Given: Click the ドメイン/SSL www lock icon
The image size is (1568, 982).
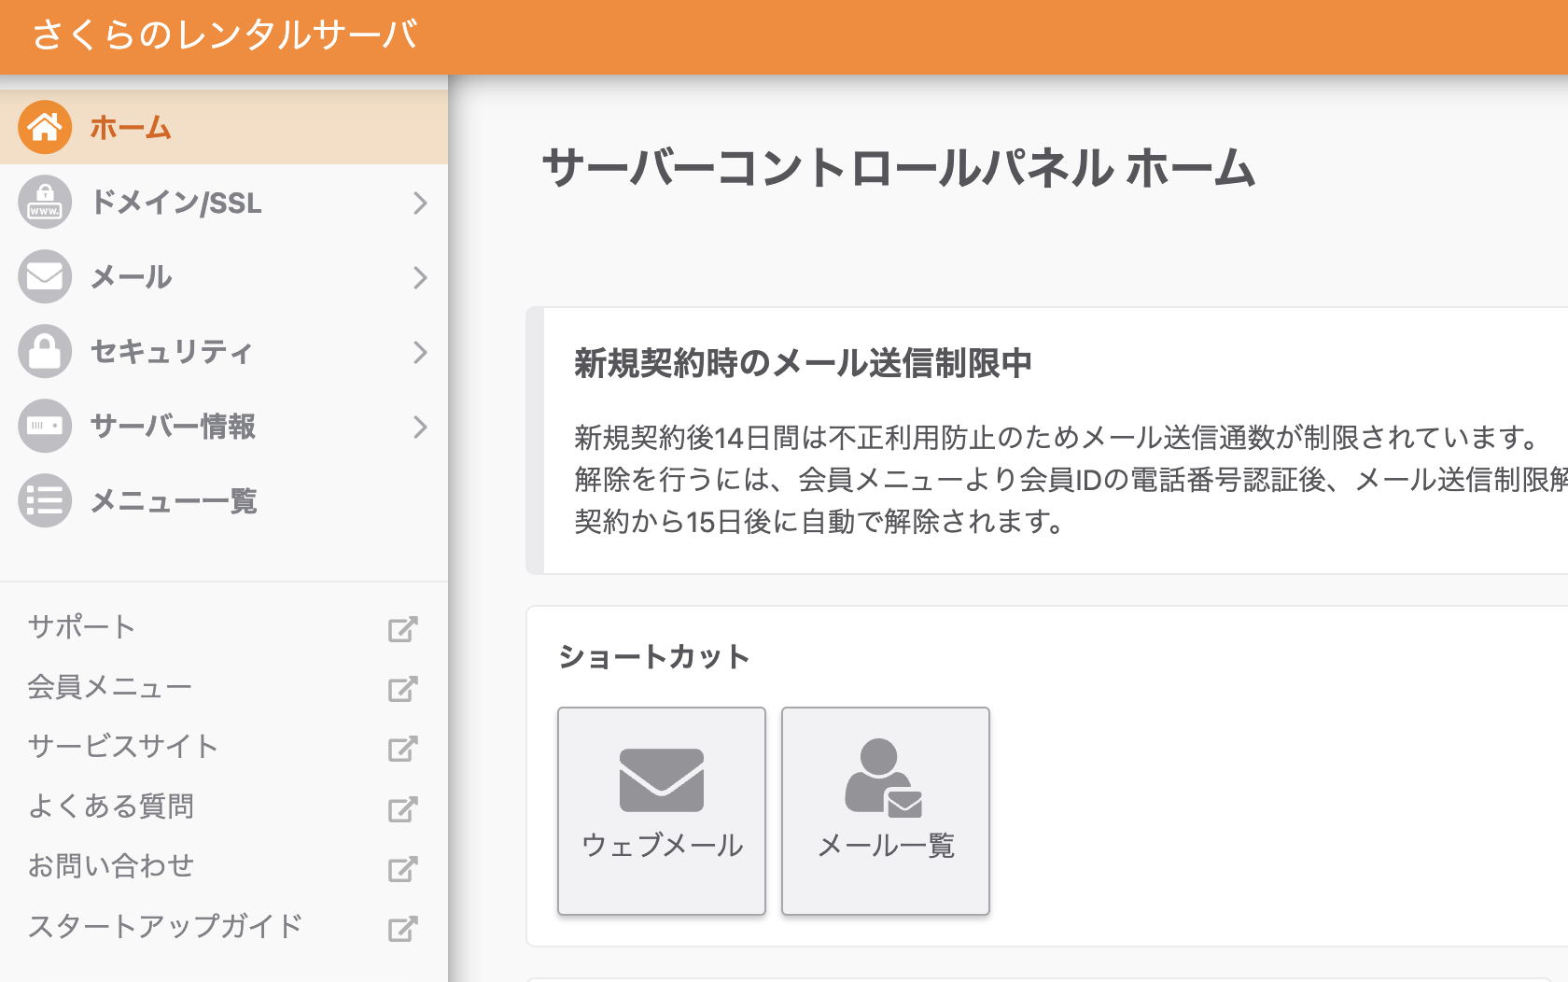Looking at the screenshot, I should (45, 202).
